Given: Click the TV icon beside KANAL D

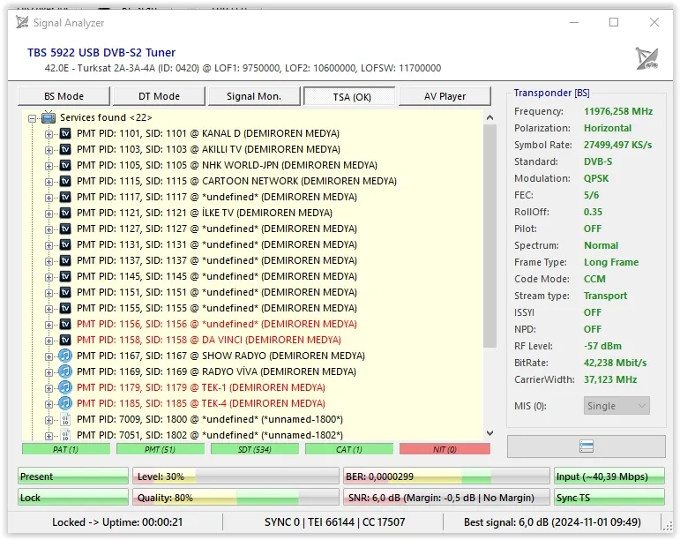Looking at the screenshot, I should coord(65,133).
